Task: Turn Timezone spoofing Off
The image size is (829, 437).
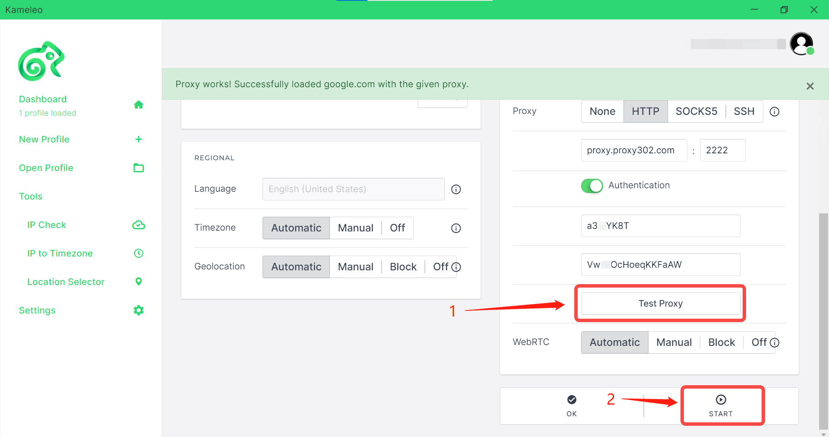Action: coord(397,228)
